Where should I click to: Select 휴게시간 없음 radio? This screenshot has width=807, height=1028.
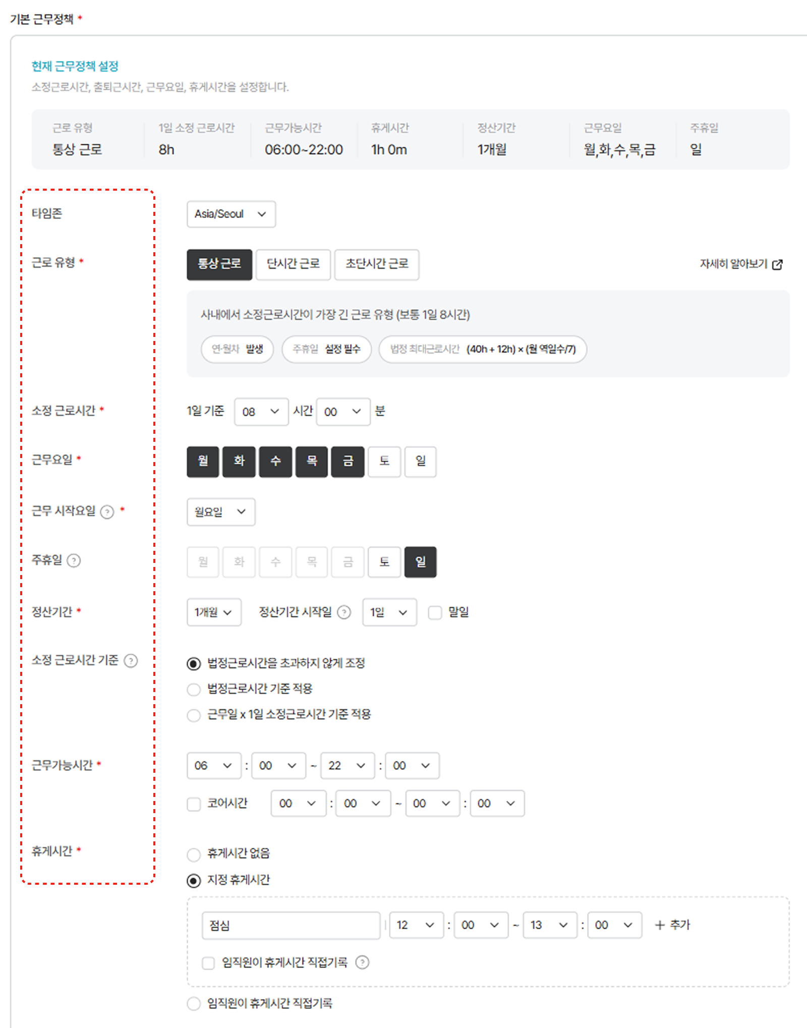[x=194, y=854]
